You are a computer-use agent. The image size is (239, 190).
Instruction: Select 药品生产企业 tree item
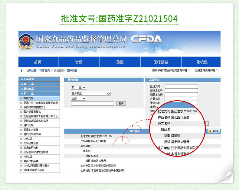tap(31, 130)
